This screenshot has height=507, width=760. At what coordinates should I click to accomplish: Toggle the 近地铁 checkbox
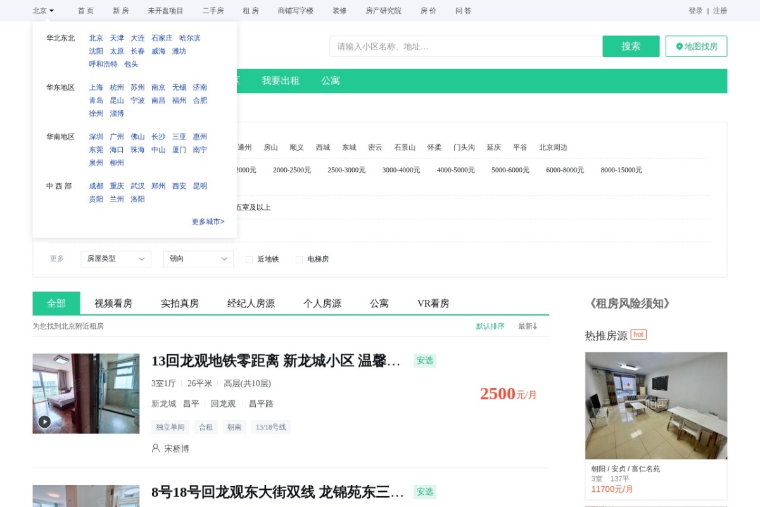click(x=249, y=259)
